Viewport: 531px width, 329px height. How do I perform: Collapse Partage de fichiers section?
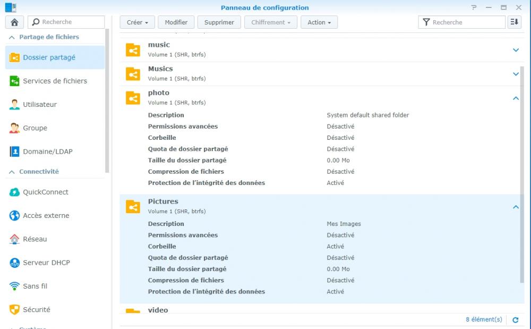tap(12, 37)
